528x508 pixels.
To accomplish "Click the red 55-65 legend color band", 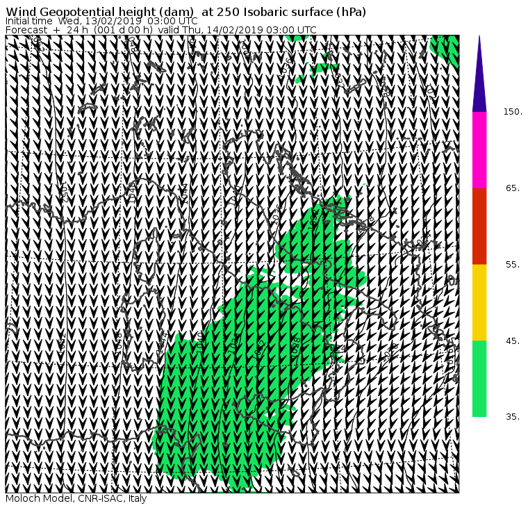I will coord(479,226).
